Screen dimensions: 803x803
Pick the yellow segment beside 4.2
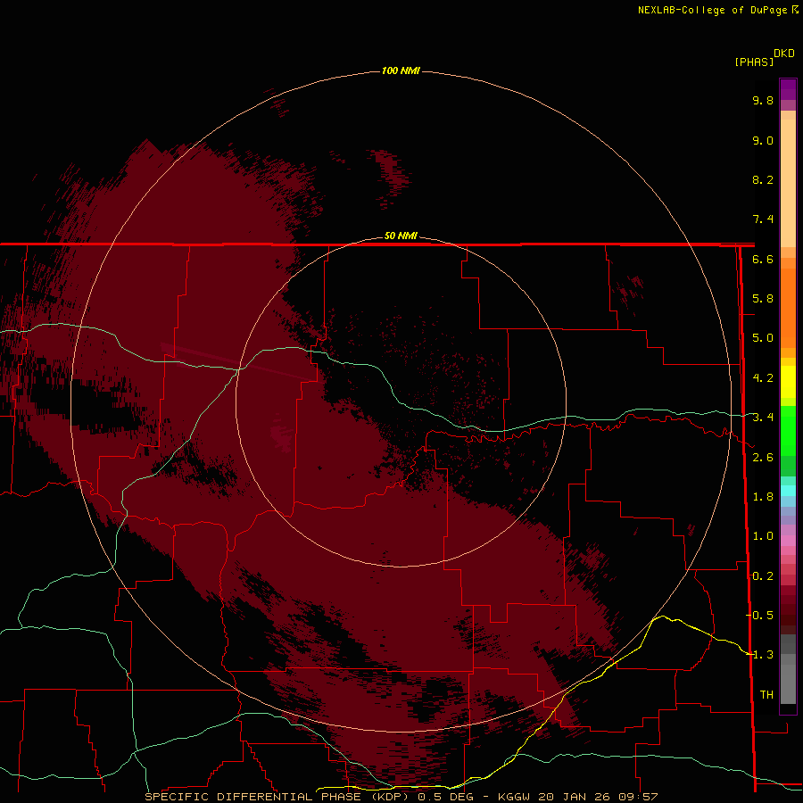click(788, 382)
